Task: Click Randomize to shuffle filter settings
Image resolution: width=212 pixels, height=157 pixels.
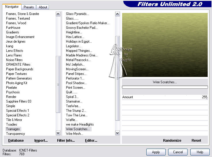Action: (172, 141)
